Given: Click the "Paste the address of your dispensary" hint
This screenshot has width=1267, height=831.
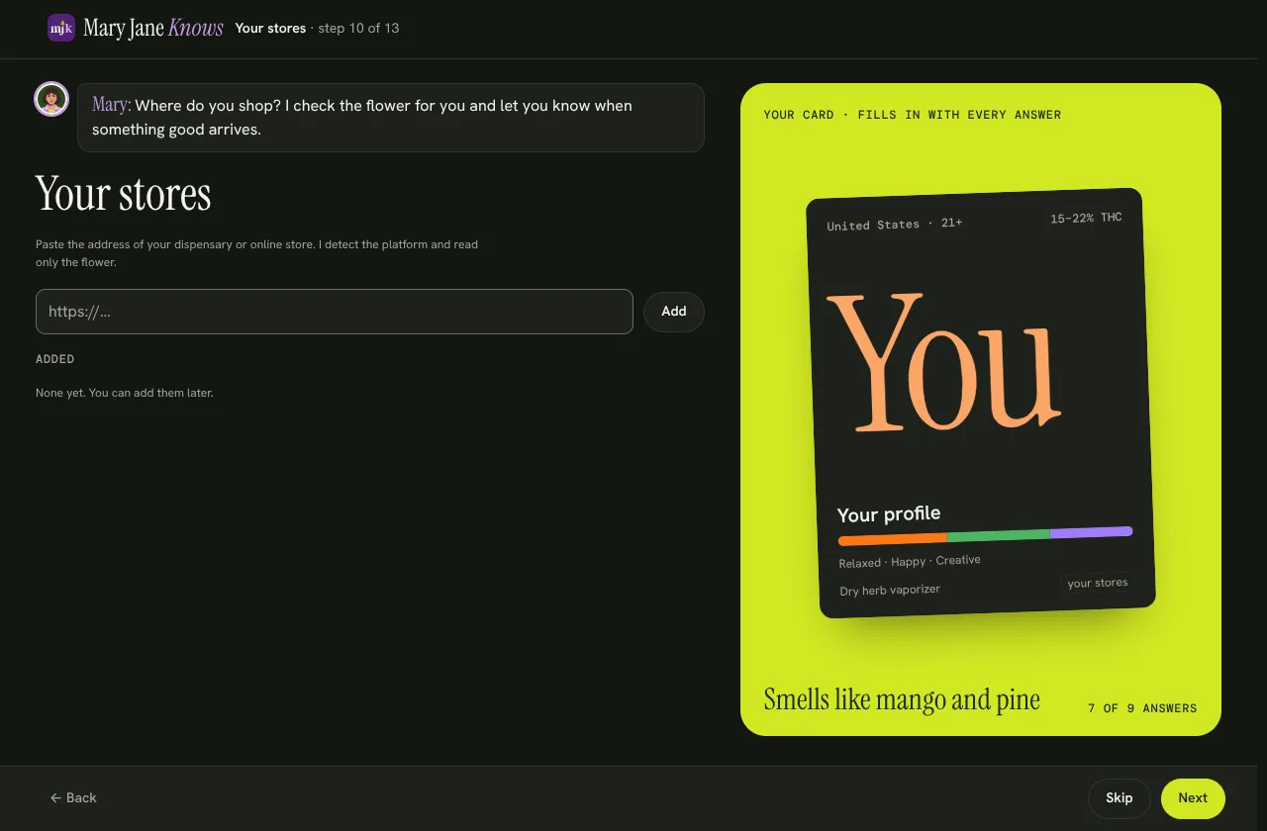Looking at the screenshot, I should 257,253.
